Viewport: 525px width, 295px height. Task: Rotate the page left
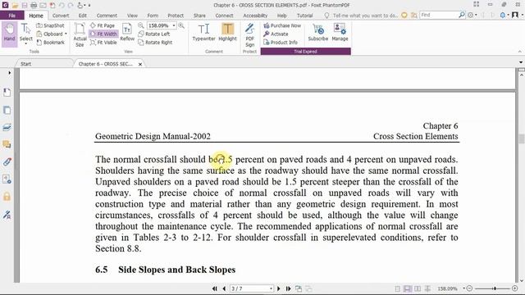click(x=154, y=34)
